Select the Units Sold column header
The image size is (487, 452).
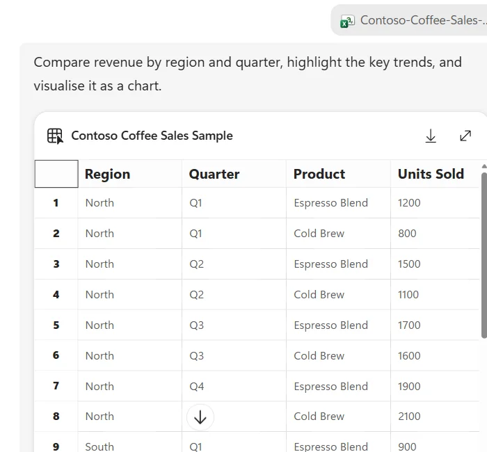(435, 174)
